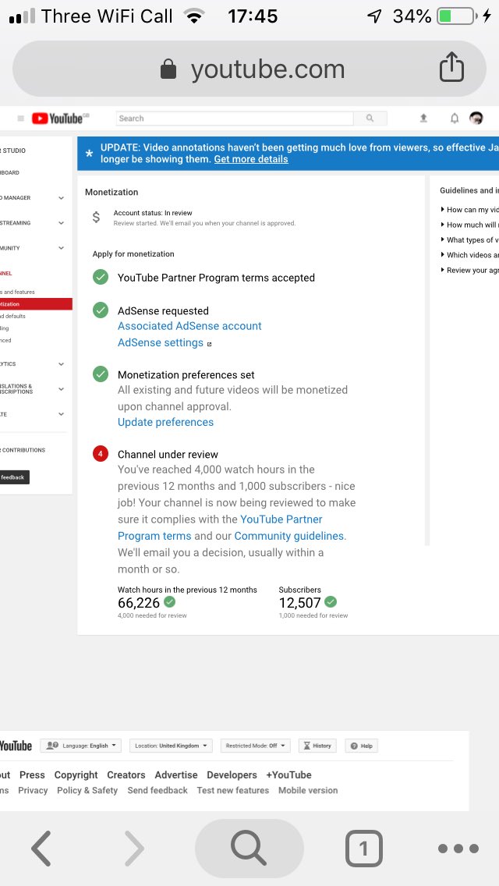This screenshot has height=886, width=499.
Task: Open the Creators footer link
Action: click(x=126, y=775)
